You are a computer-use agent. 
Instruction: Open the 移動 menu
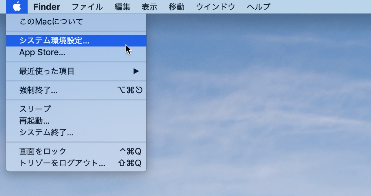(x=177, y=7)
